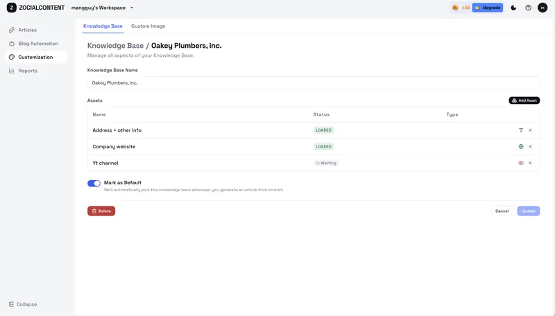This screenshot has width=555, height=316.
Task: Toggle the Mark as Default switch
Action: [94, 183]
